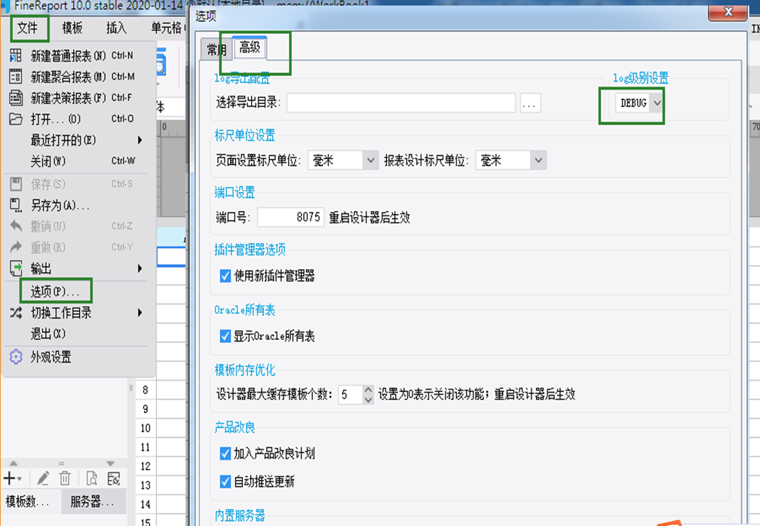
Task: Toggle 使用新插件管理器 checkbox
Action: point(225,276)
